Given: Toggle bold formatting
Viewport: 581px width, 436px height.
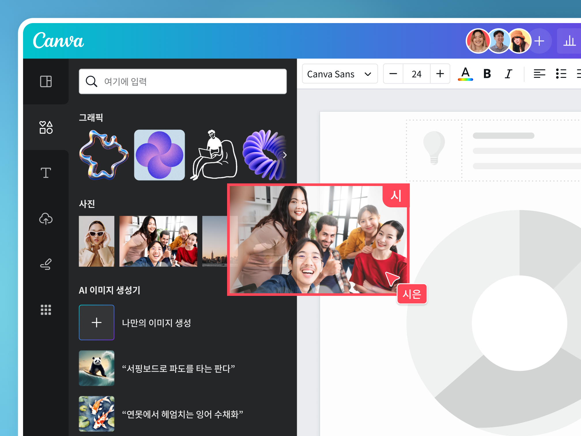Looking at the screenshot, I should (487, 74).
